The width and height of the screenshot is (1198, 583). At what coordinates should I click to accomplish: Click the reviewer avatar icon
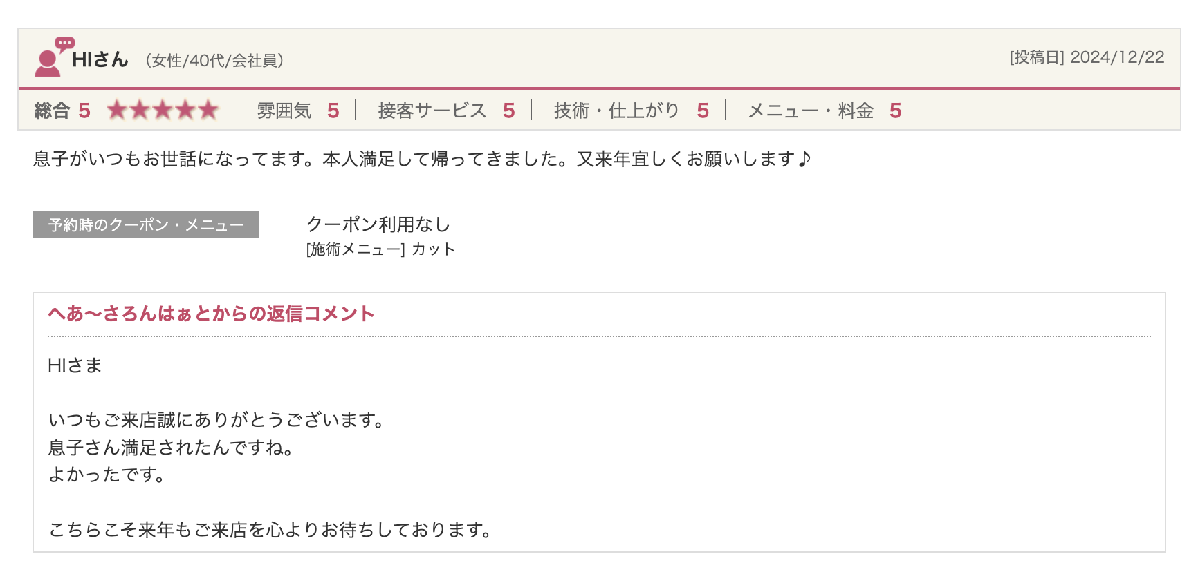tap(50, 58)
